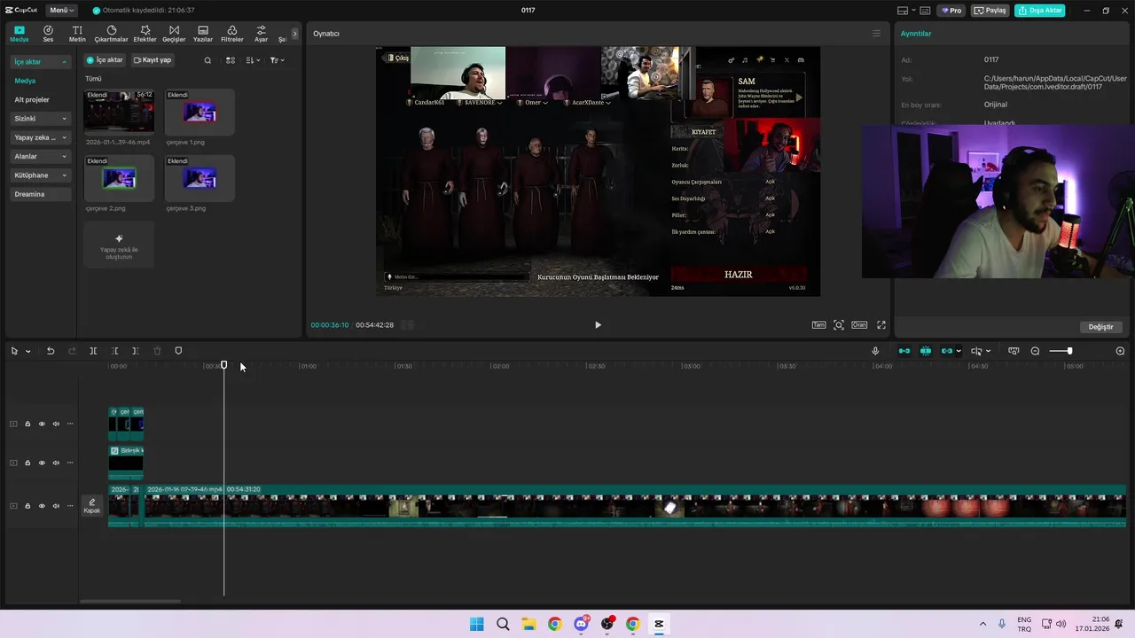Screen dimensions: 1135x638
Task: Click the Dışa Aktar export button
Action: pos(1039,11)
